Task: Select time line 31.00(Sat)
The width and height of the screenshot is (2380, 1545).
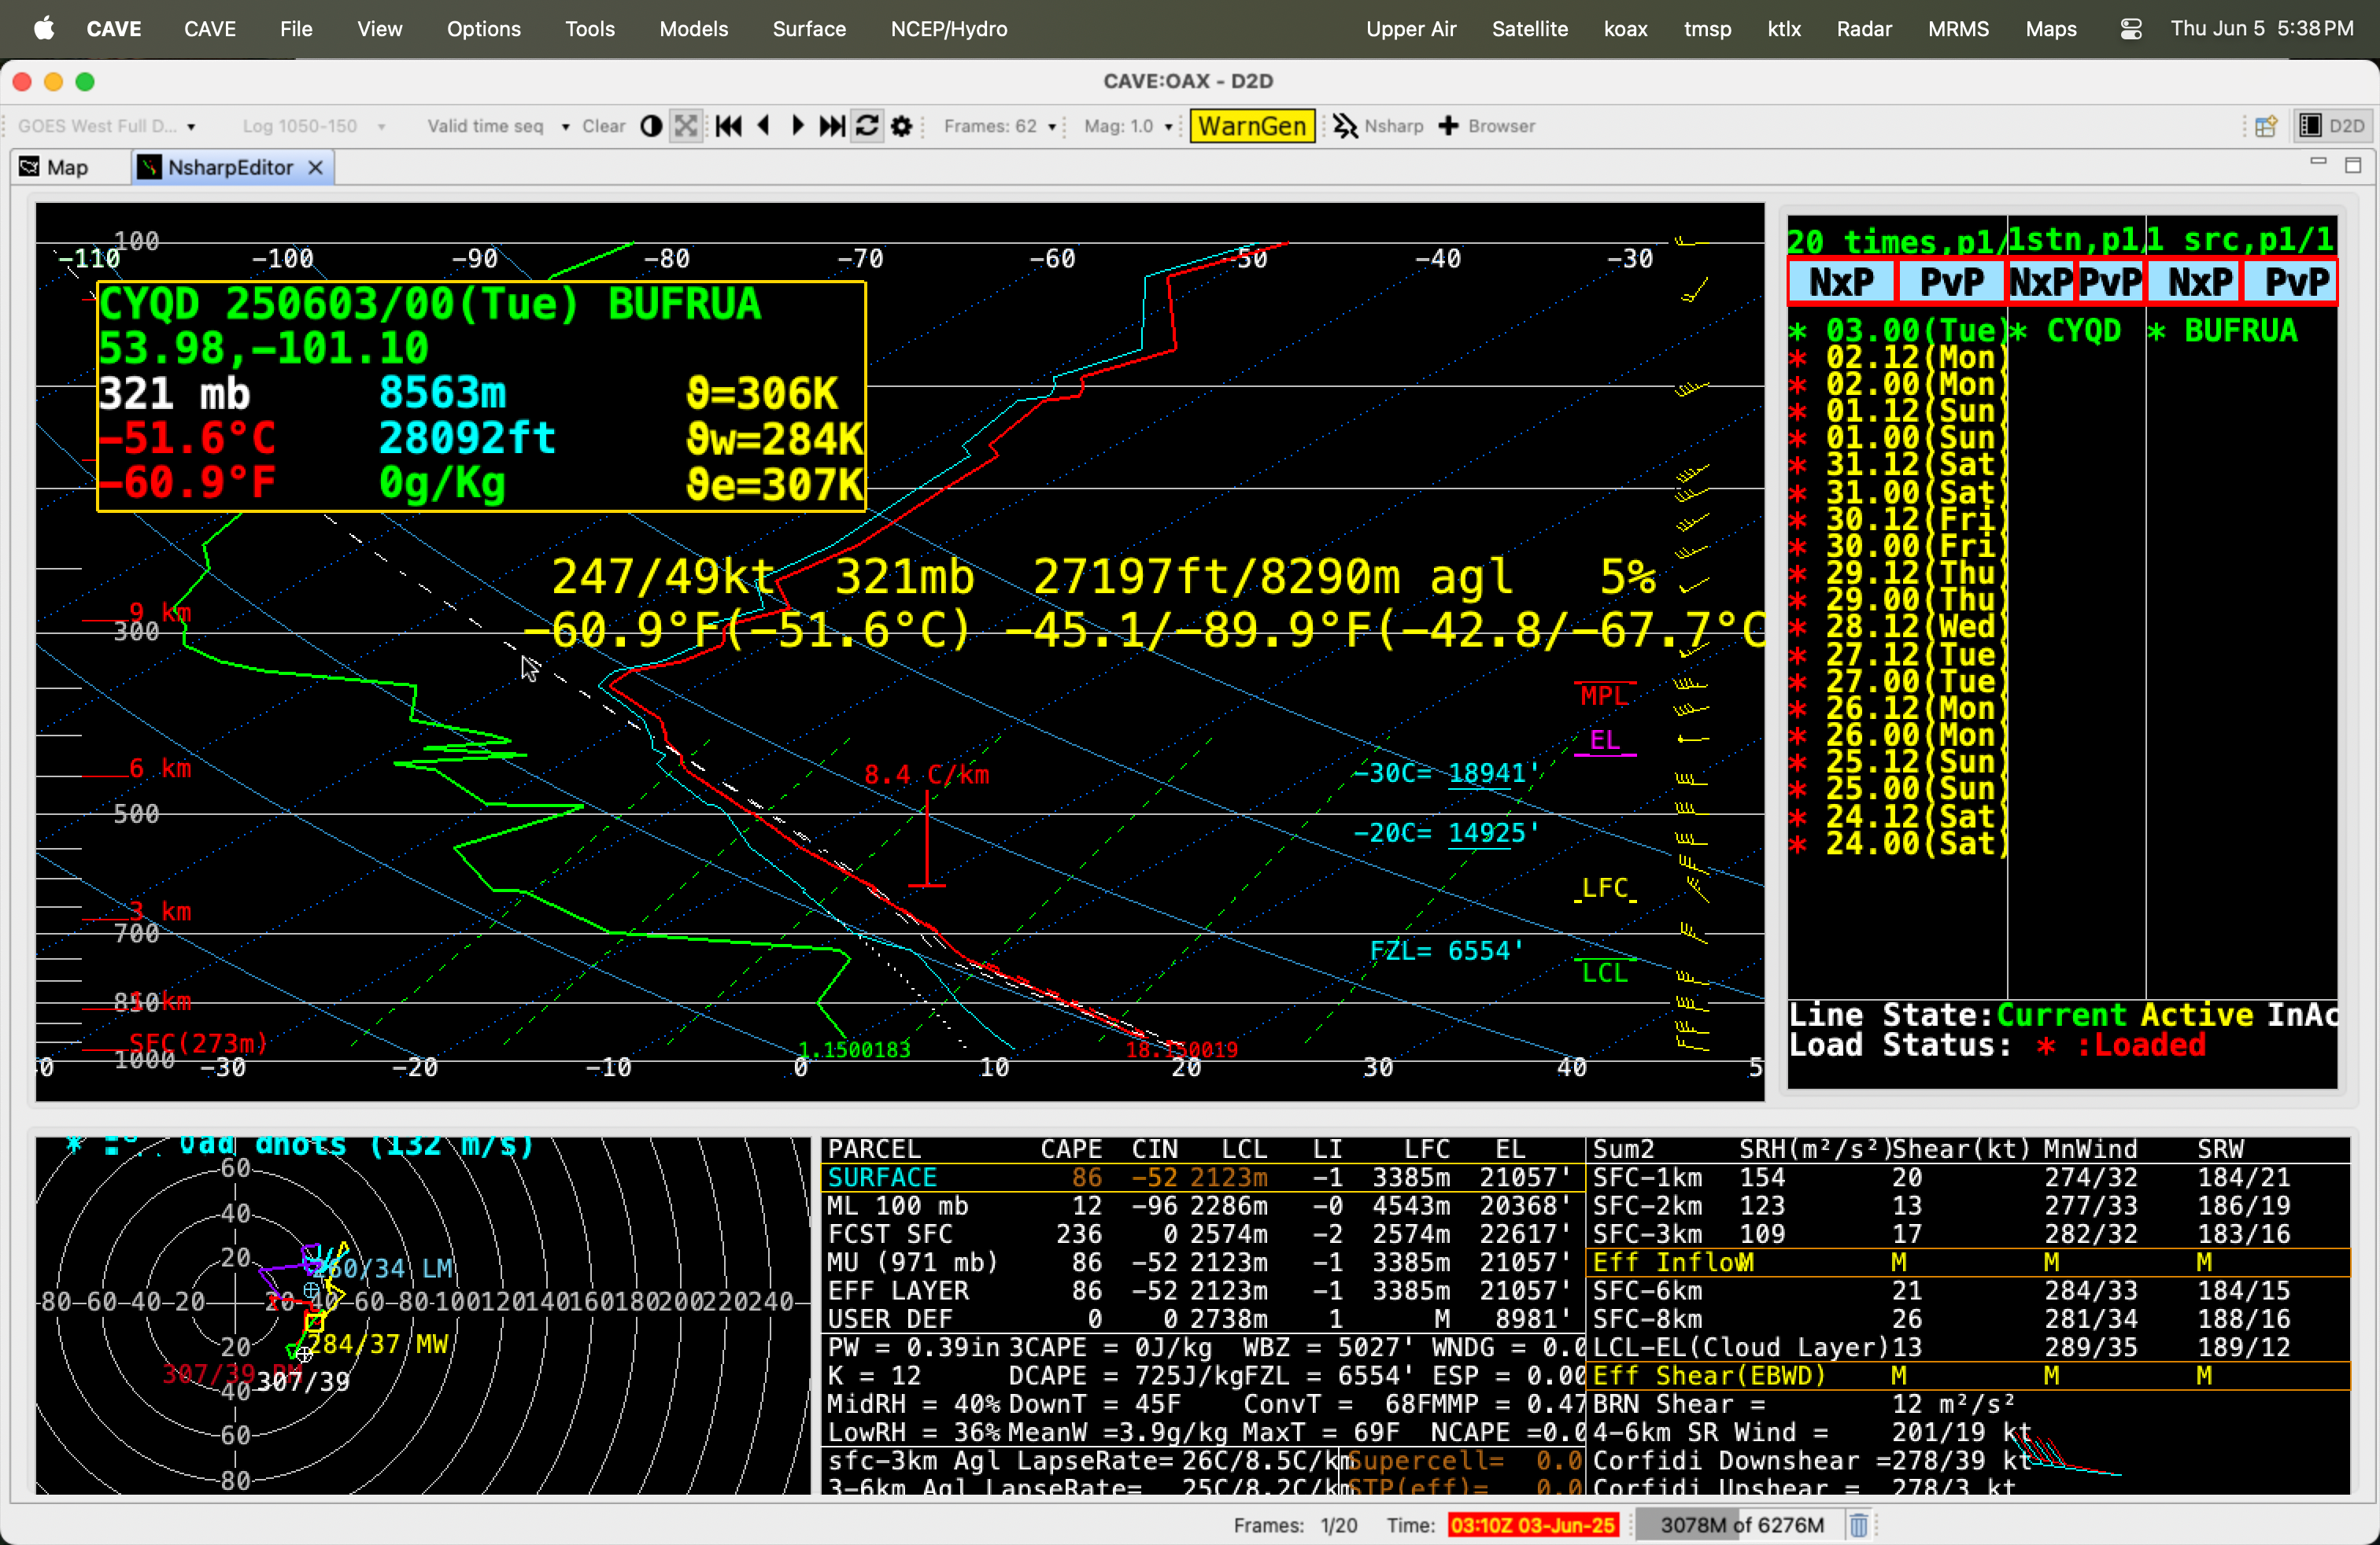Action: tap(1897, 492)
